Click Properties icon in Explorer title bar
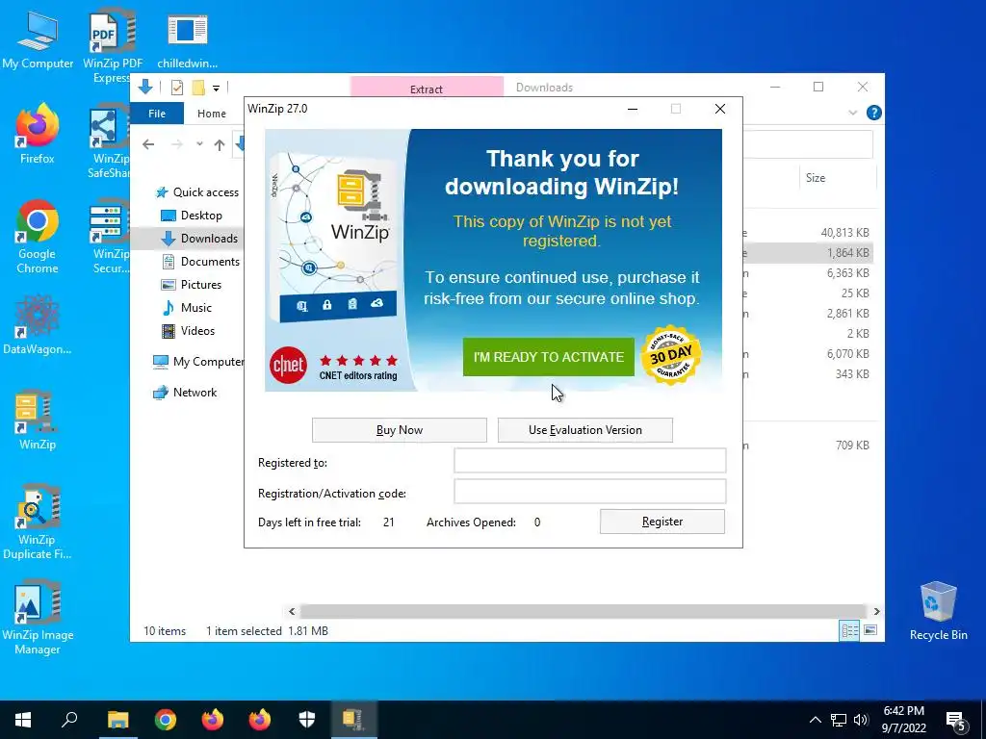986x739 pixels. 177,88
